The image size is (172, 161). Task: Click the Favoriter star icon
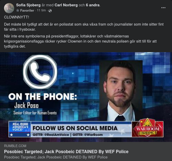18,10
